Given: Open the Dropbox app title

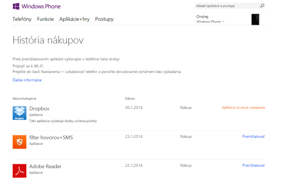Looking at the screenshot, I should pos(39,109).
